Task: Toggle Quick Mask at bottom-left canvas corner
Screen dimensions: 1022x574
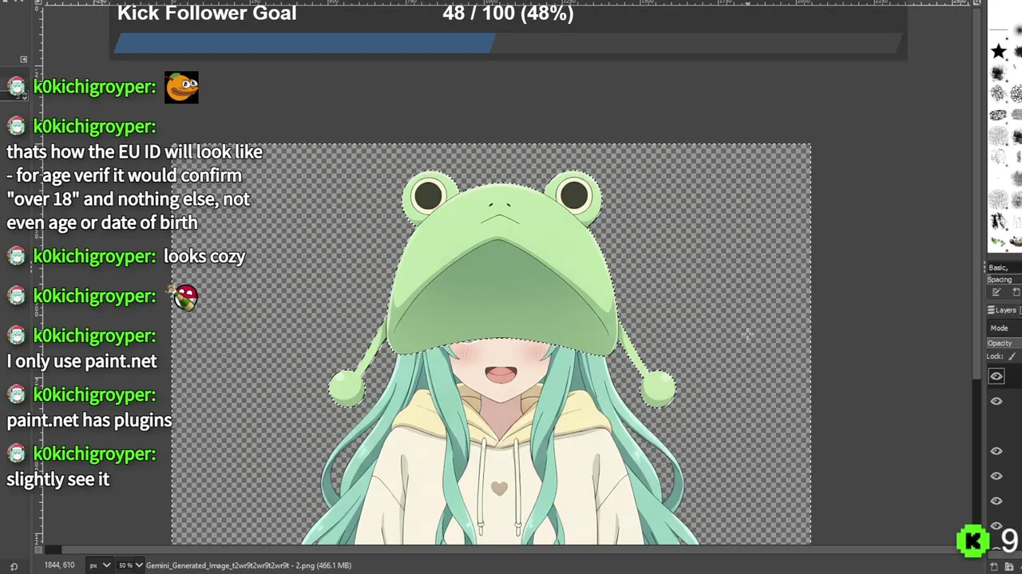Action: pos(38,549)
